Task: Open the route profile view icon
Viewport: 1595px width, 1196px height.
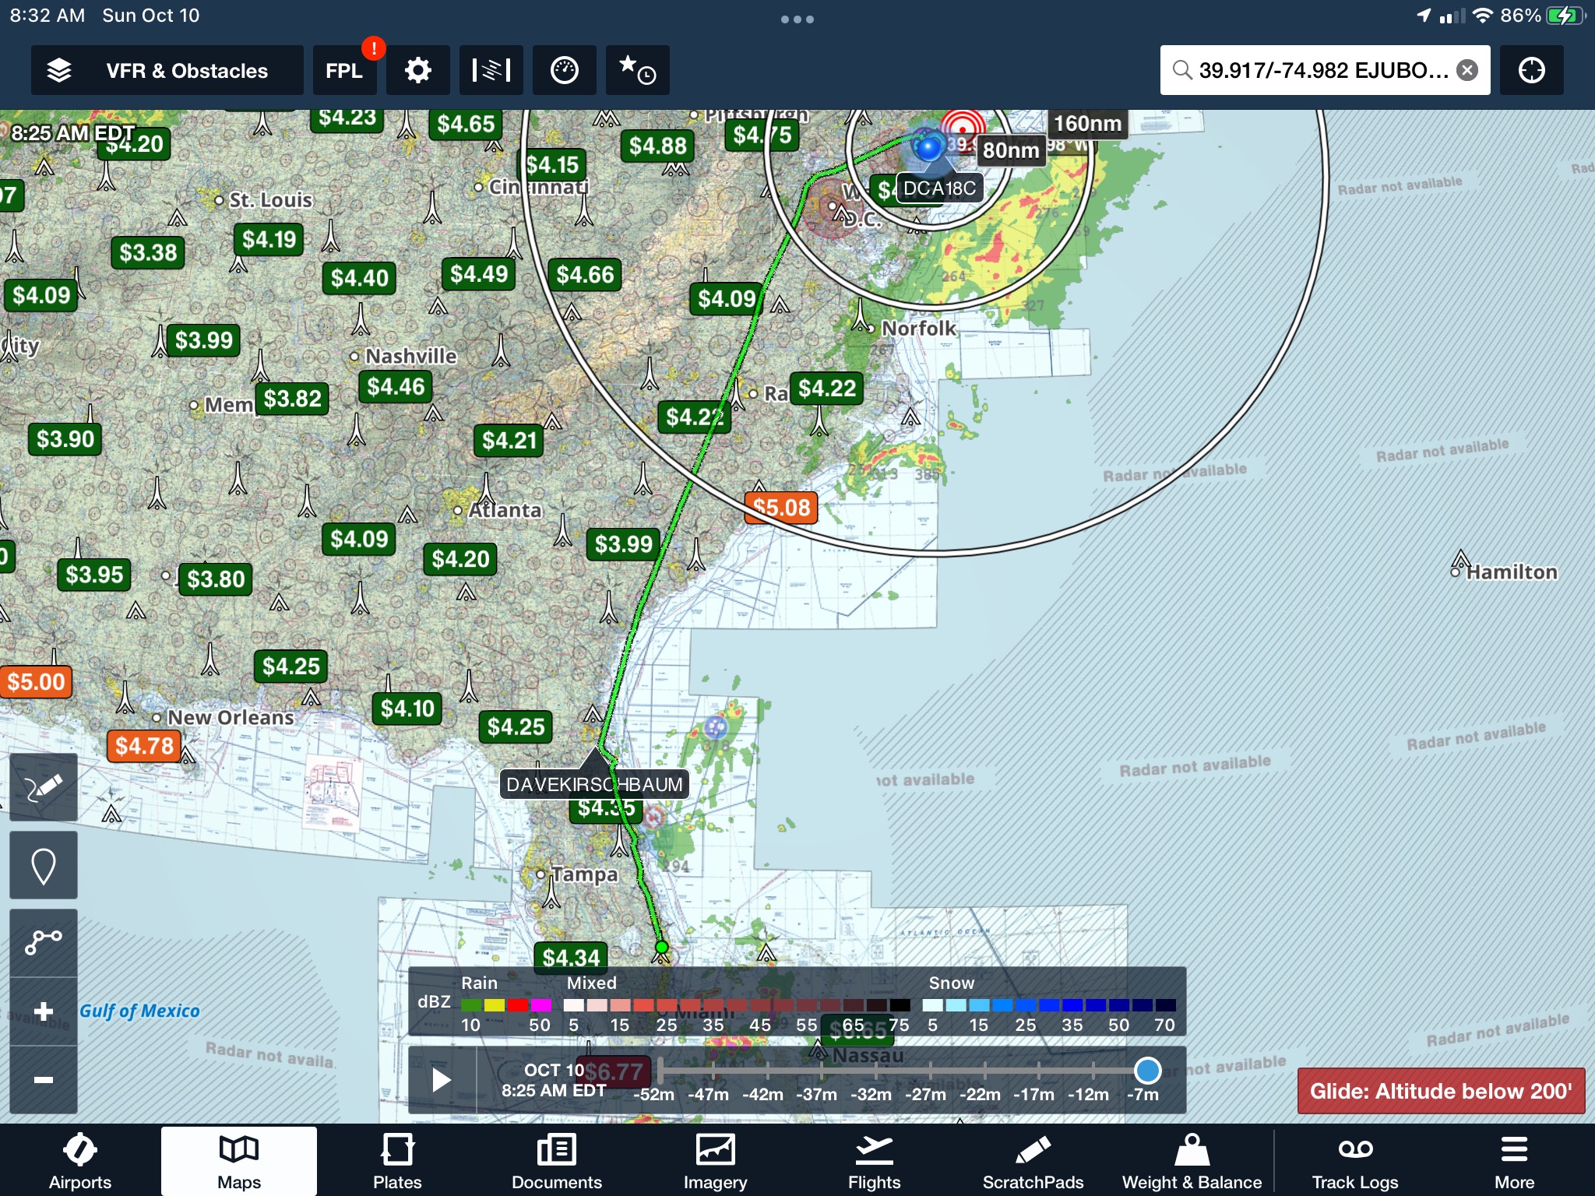Action: (x=491, y=71)
